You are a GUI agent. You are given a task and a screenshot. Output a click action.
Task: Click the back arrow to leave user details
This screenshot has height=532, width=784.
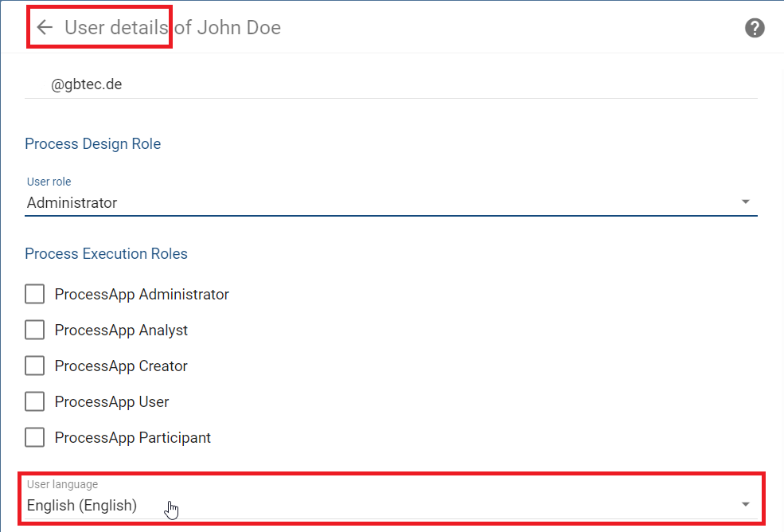click(44, 27)
